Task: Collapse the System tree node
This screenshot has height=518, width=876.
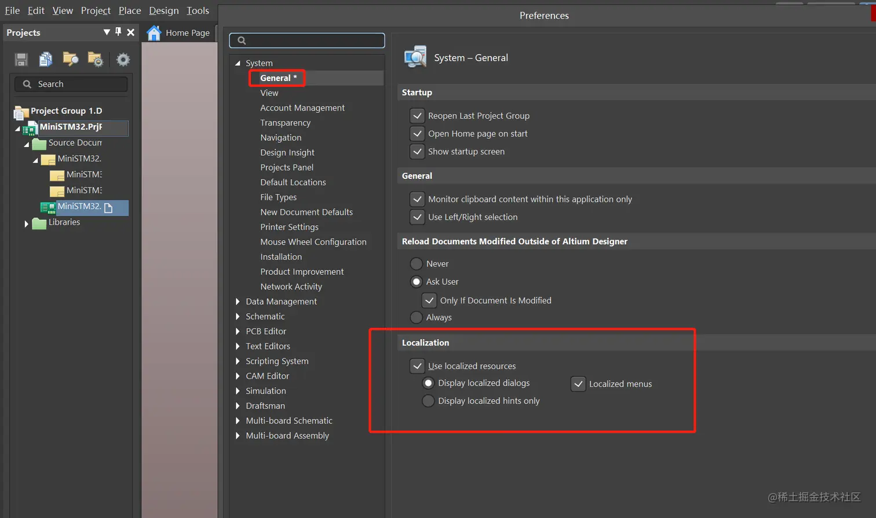Action: click(x=238, y=63)
